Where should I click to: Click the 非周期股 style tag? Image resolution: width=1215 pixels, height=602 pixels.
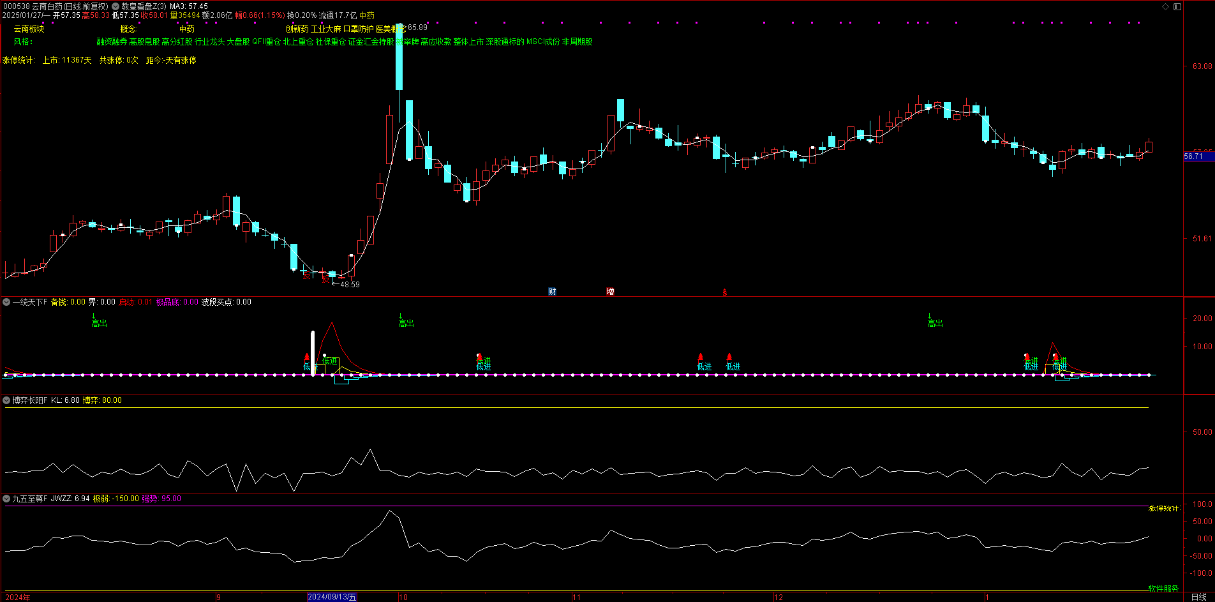pyautogui.click(x=577, y=41)
